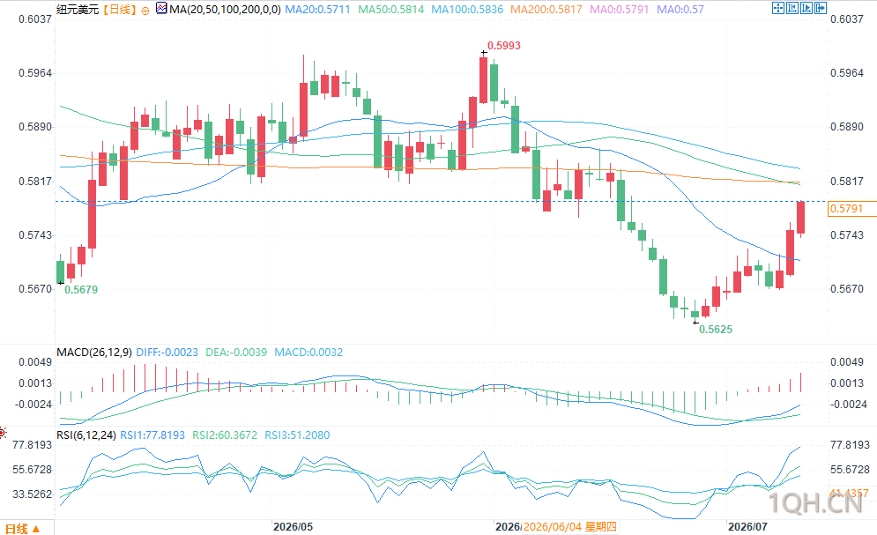Click the 纽元美元 symbol name
877x535 pixels.
click(78, 10)
